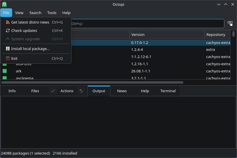
Task: Click the checkmark apply icon in Actions tab
Action: click(53, 91)
